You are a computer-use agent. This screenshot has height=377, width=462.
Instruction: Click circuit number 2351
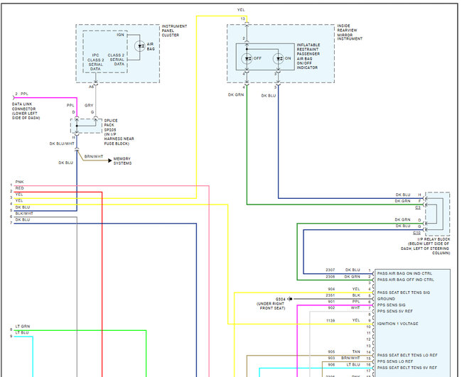coord(331,295)
